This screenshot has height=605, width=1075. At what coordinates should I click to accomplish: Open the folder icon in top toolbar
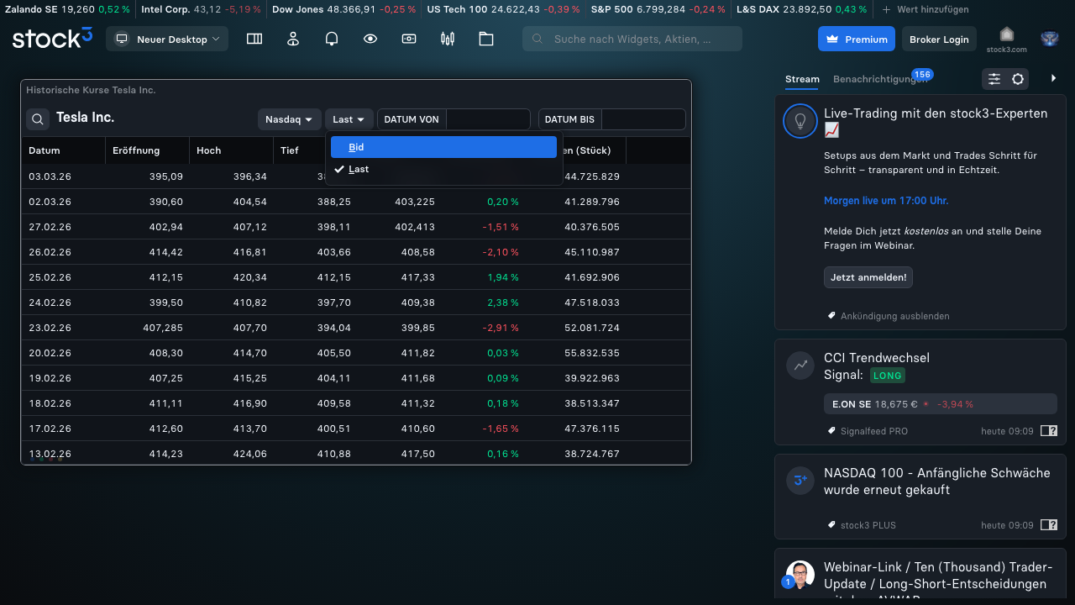point(486,39)
